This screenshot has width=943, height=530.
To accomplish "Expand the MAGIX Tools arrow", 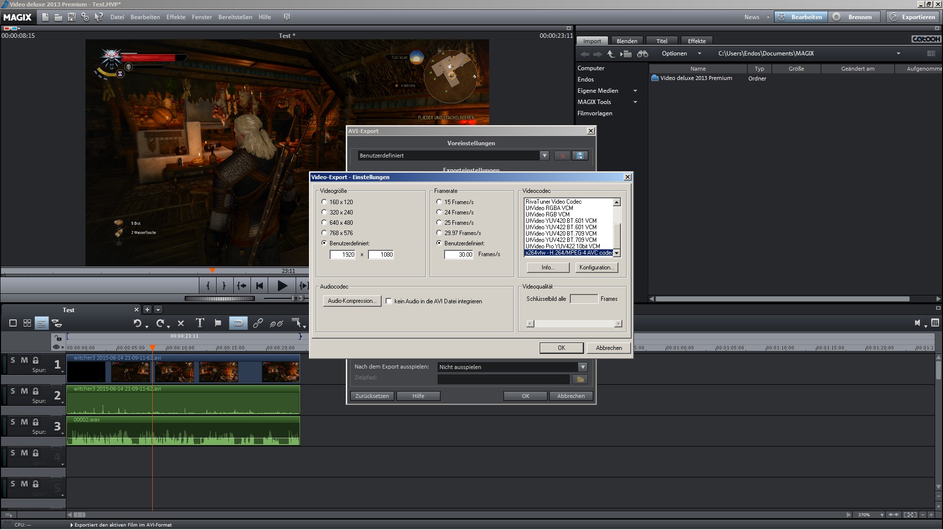I will point(635,102).
